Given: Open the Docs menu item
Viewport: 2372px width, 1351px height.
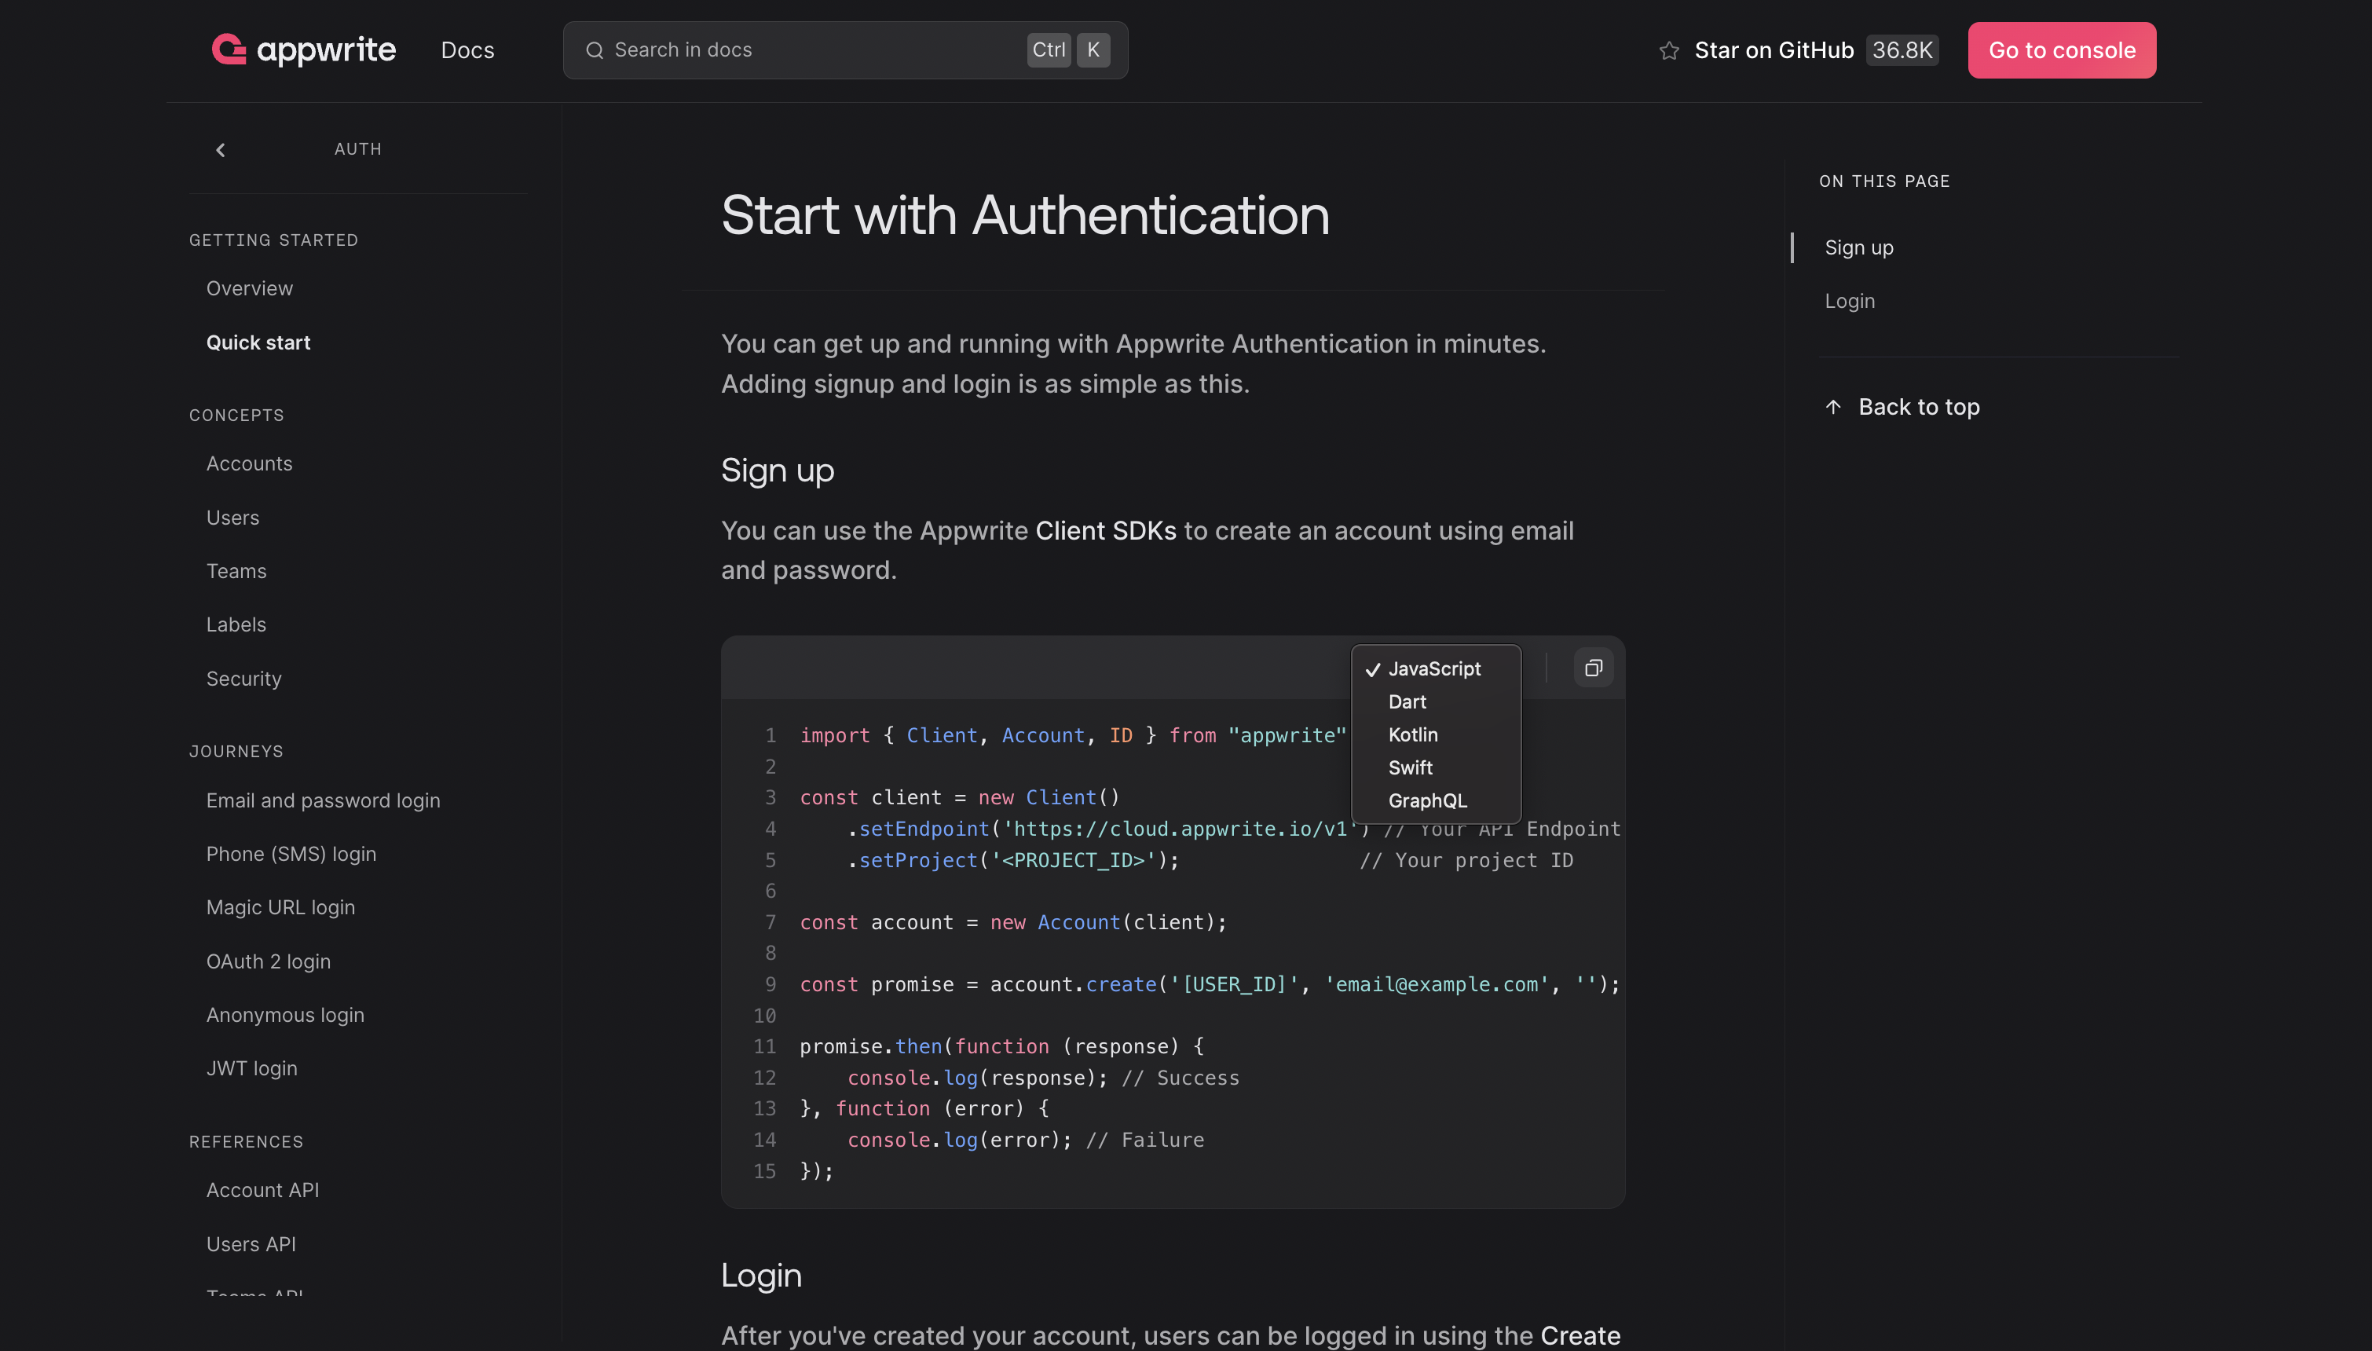Looking at the screenshot, I should point(467,50).
